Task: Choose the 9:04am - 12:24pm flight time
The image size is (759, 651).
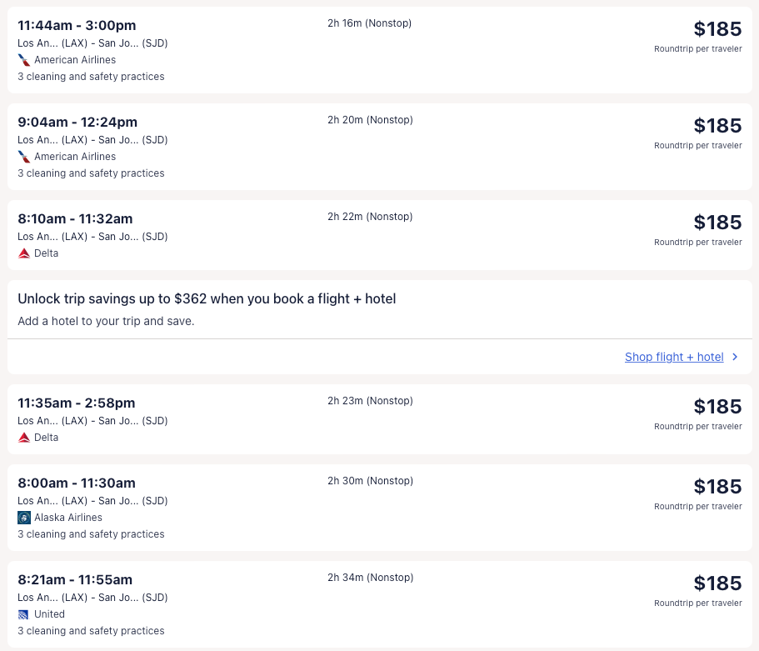Action: [x=77, y=122]
